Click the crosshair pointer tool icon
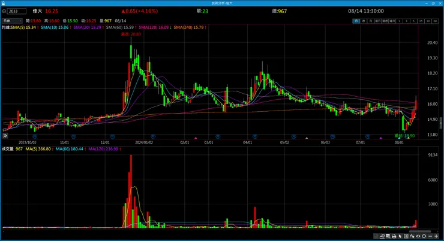 point(412,236)
